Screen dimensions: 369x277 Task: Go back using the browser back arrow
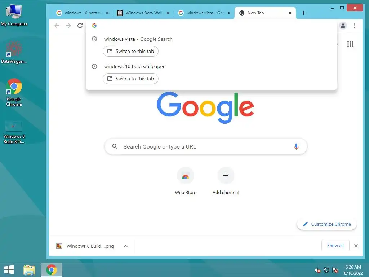57,26
